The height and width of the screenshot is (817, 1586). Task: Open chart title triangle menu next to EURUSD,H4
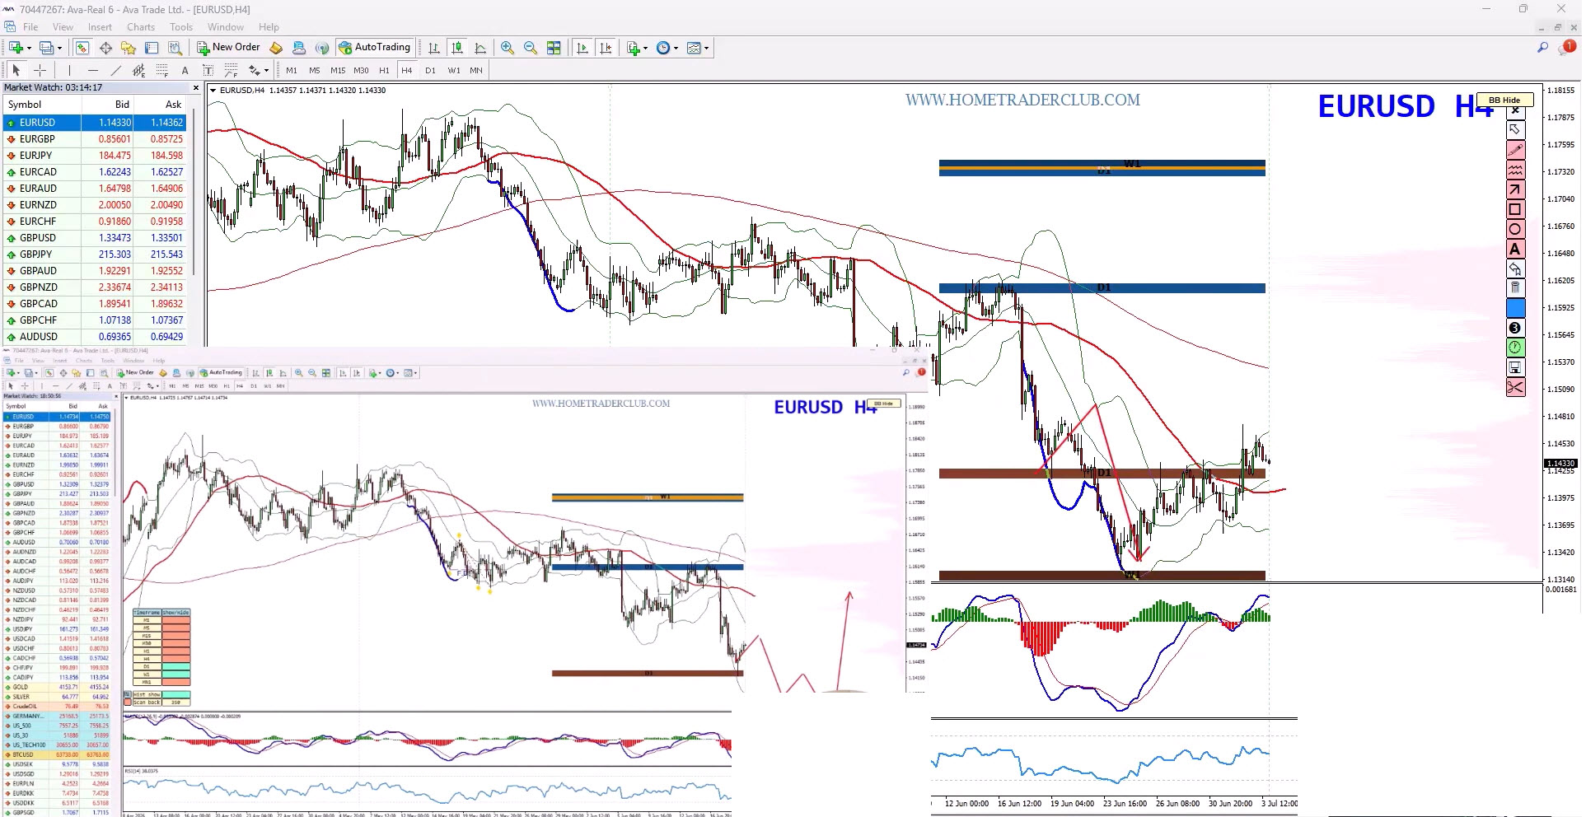[213, 91]
